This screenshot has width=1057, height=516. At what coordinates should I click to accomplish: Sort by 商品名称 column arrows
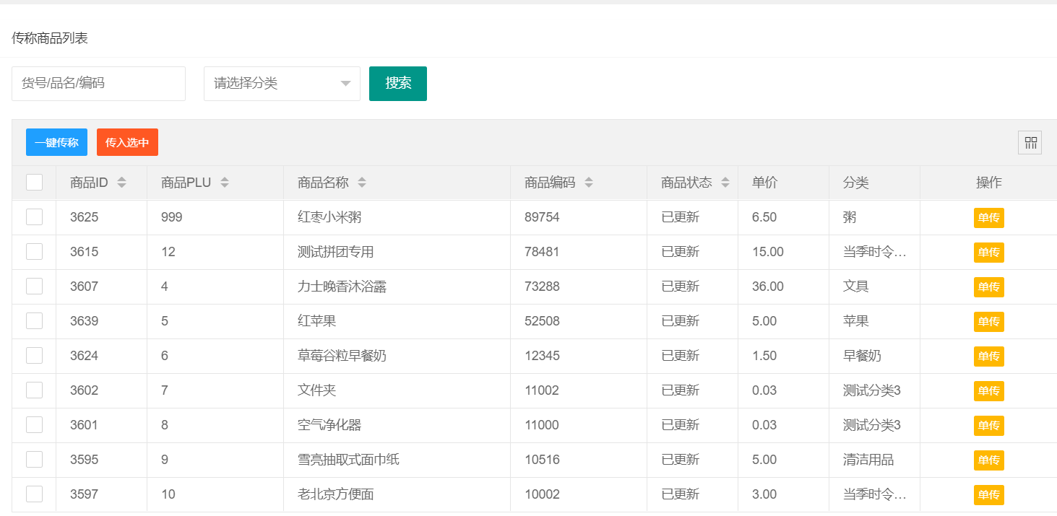362,183
